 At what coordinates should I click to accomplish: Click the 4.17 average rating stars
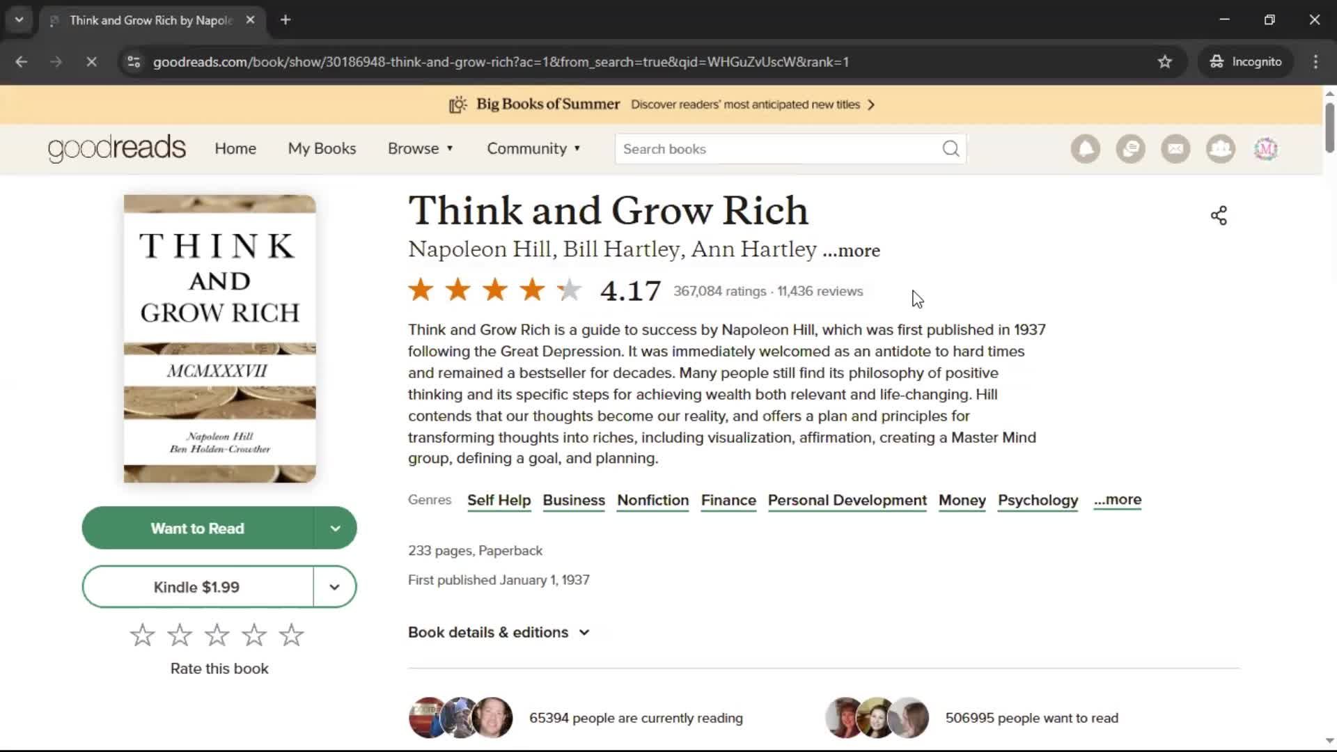(495, 290)
